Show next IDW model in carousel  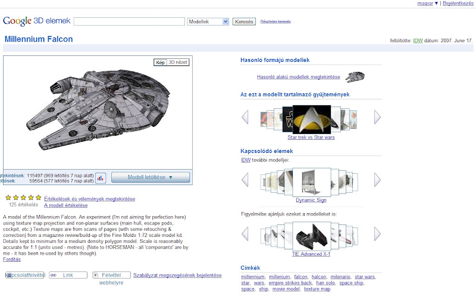(377, 180)
